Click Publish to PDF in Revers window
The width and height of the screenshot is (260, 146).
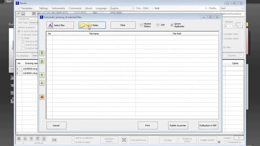[x=207, y=140]
